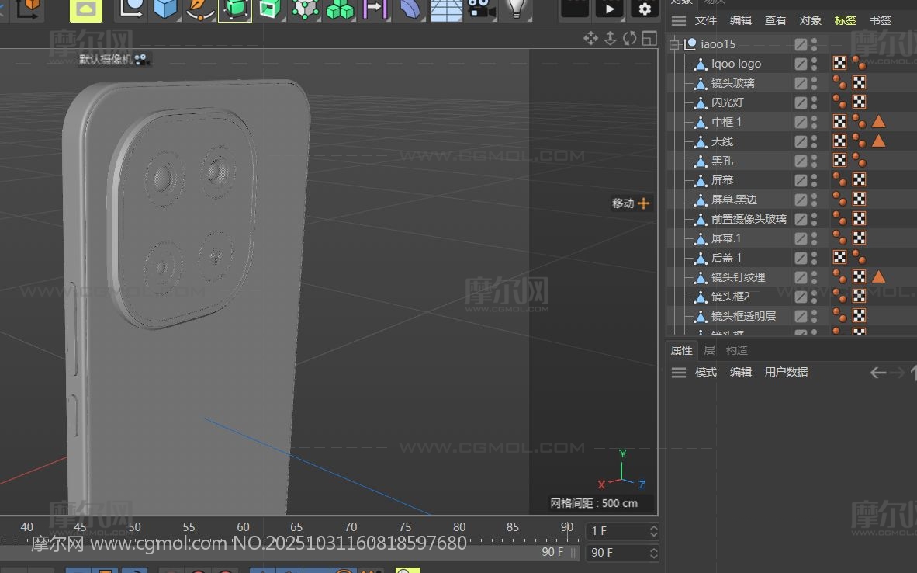This screenshot has width=917, height=573.
Task: Open the object manager hamburger menu
Action: pyautogui.click(x=679, y=21)
